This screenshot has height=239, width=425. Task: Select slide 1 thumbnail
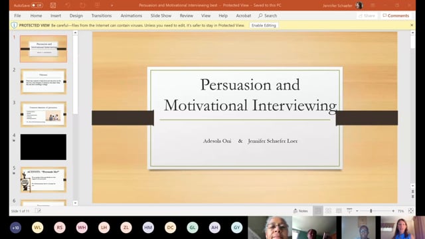click(x=43, y=48)
